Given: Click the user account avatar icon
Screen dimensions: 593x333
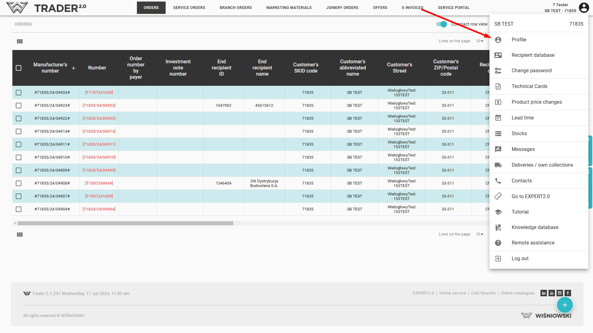Looking at the screenshot, I should tap(584, 7).
